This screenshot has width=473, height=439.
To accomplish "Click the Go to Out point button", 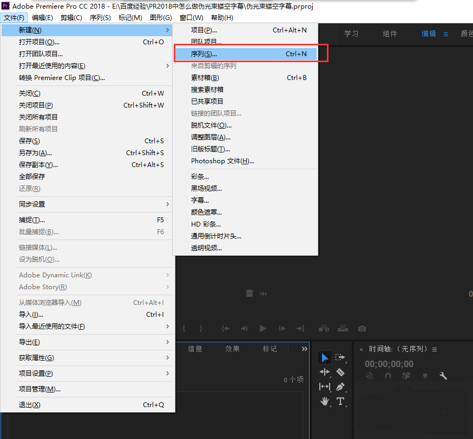I will click(x=300, y=328).
